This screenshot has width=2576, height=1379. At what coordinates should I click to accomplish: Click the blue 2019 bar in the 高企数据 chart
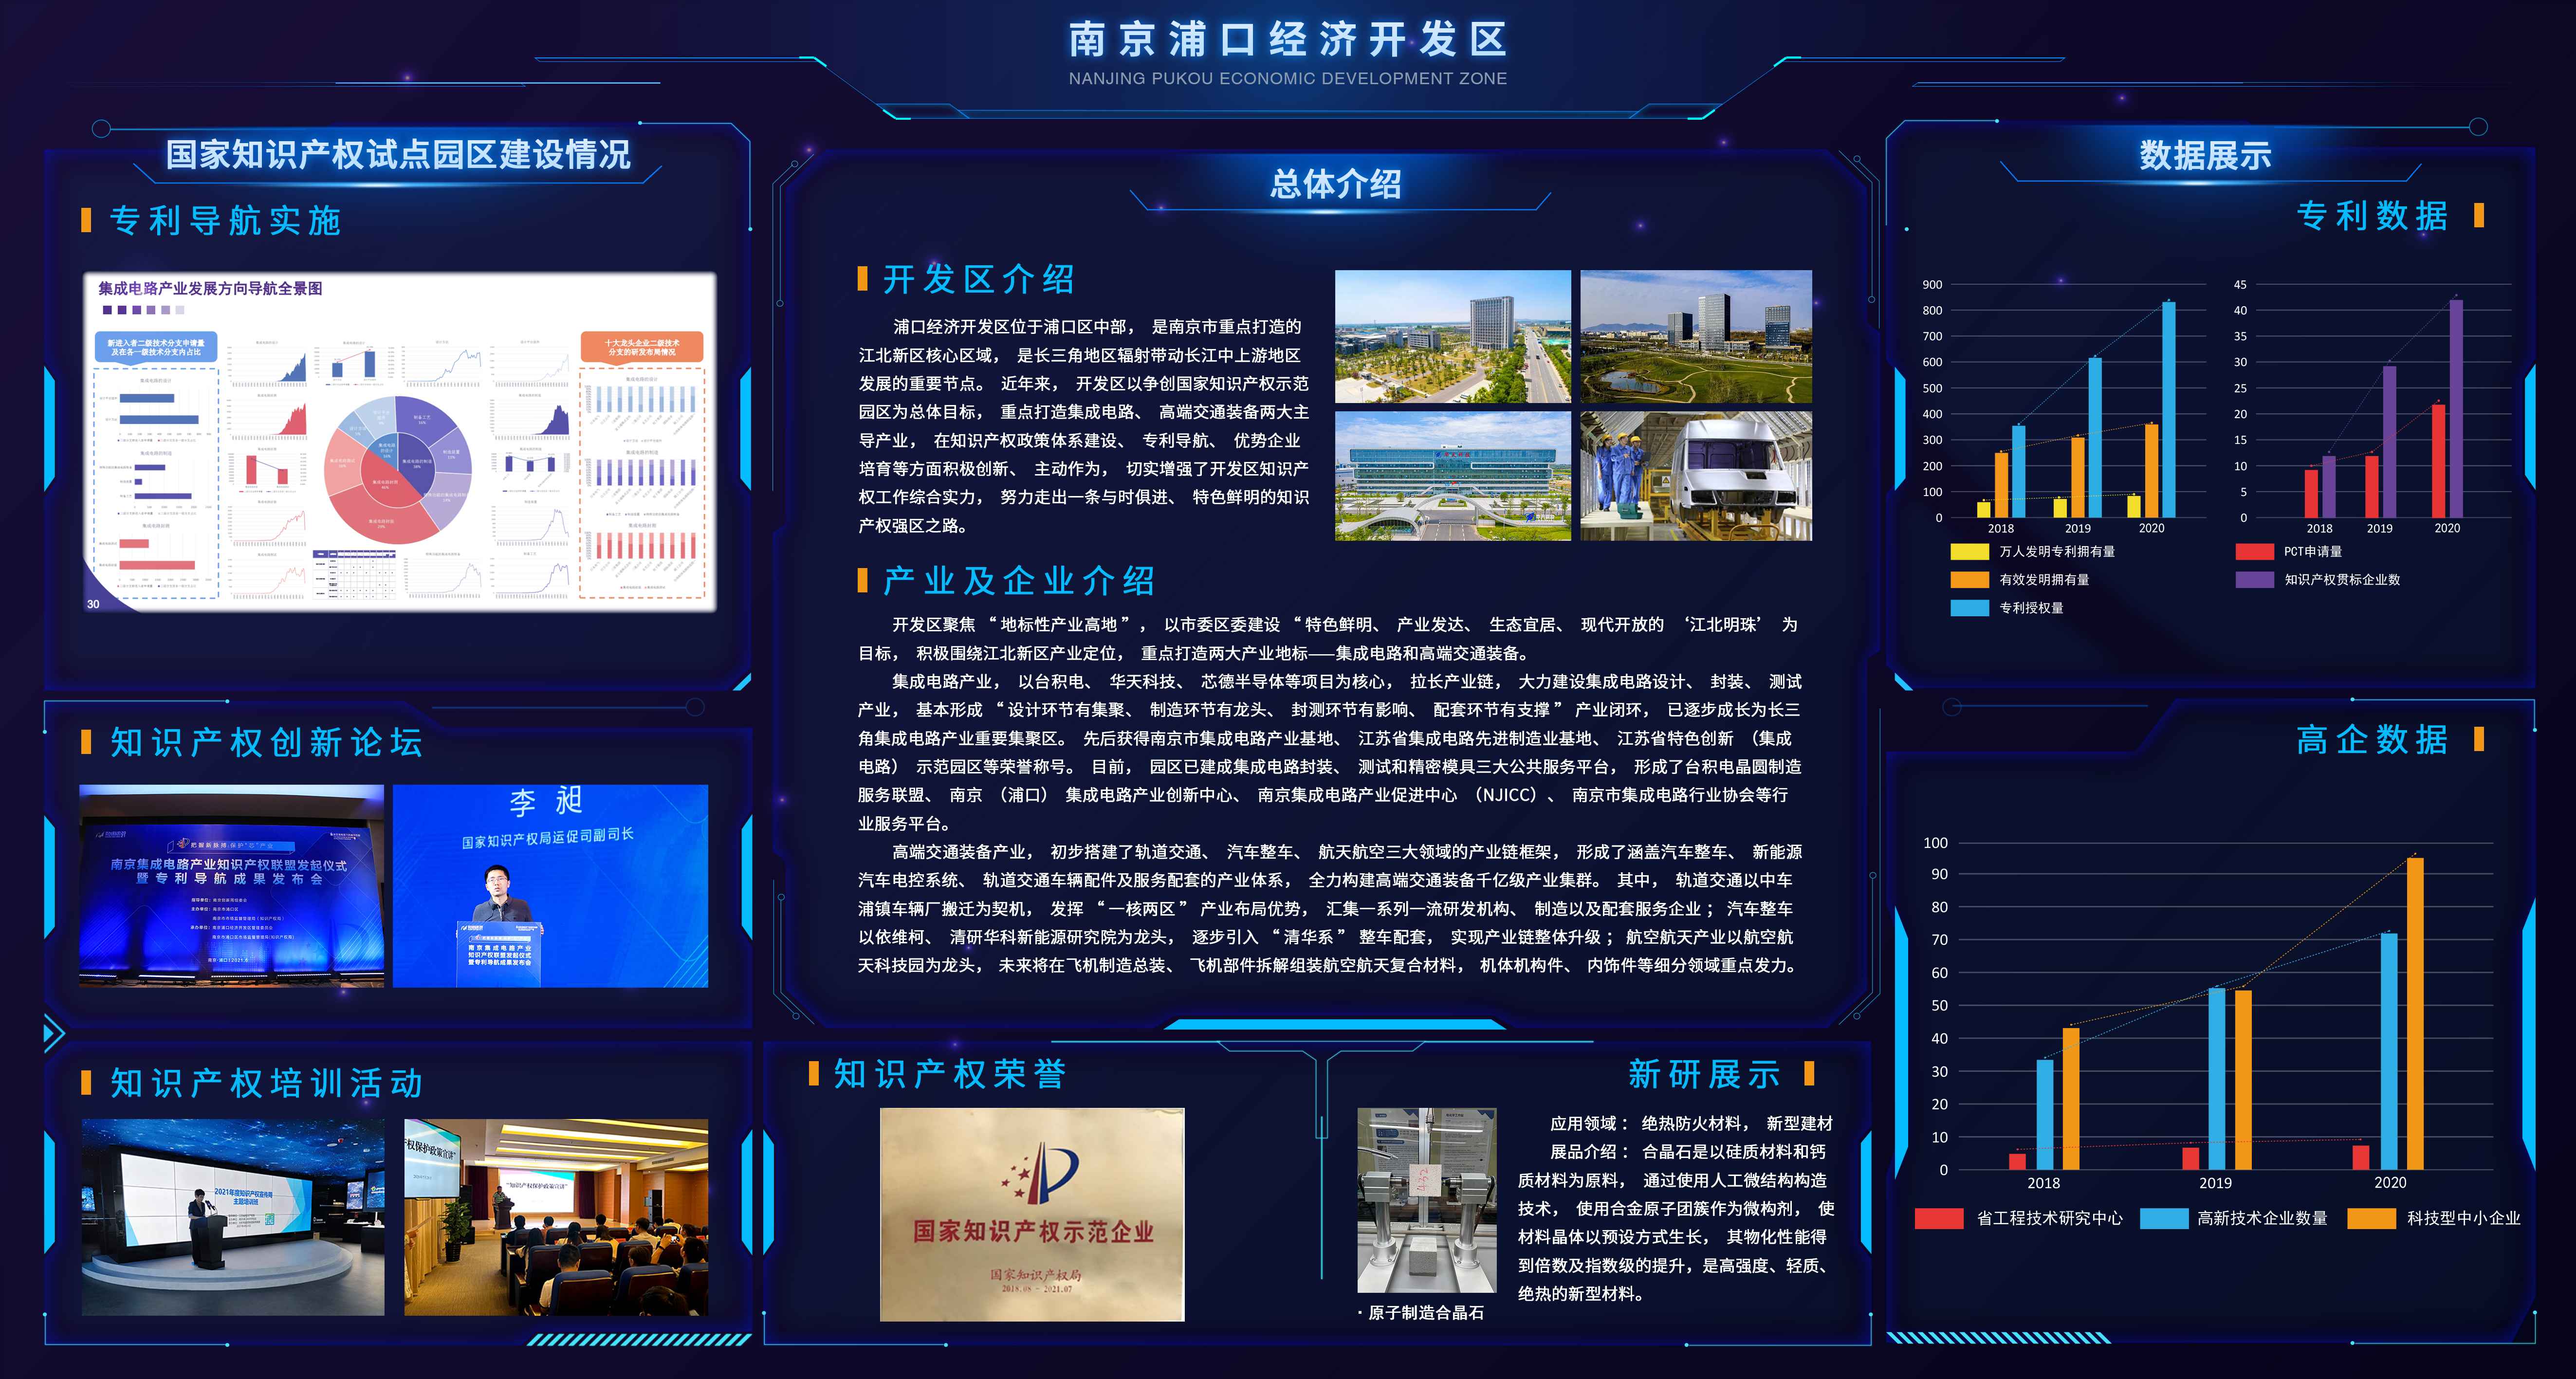(2217, 1079)
